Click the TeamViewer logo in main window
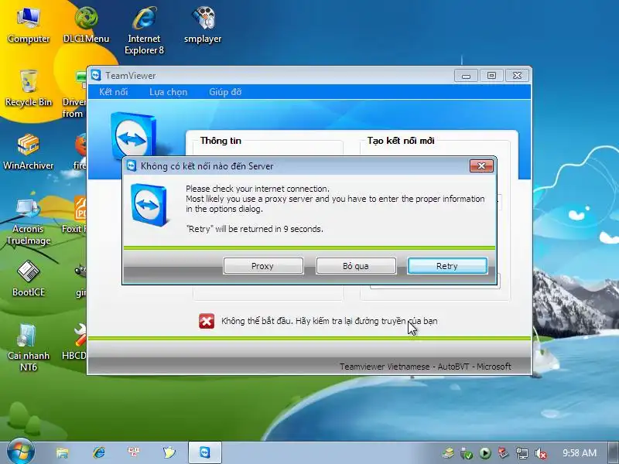 (x=133, y=137)
